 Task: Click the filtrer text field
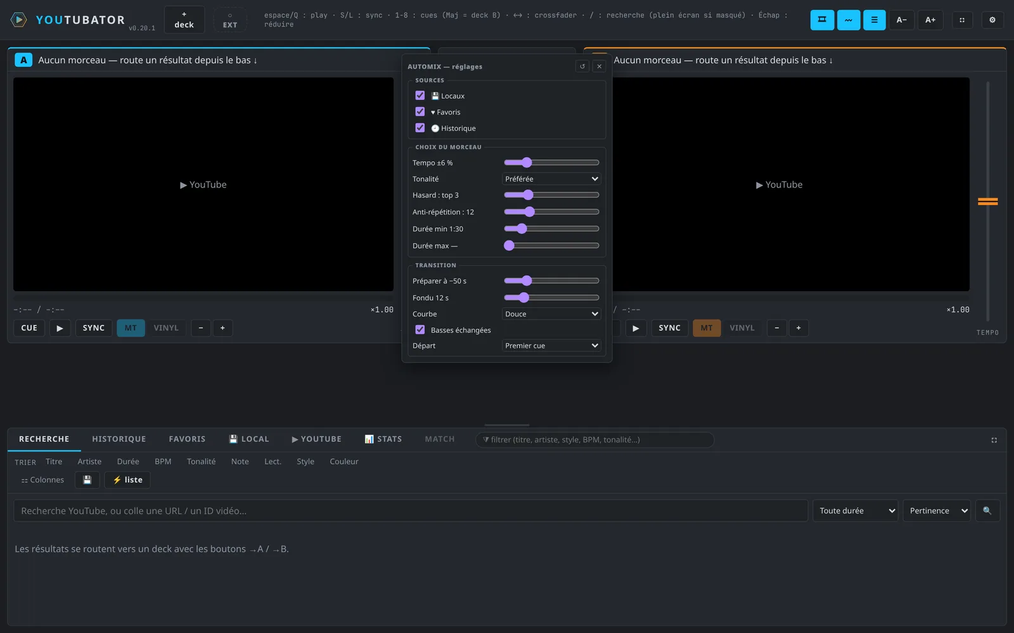[x=595, y=440]
